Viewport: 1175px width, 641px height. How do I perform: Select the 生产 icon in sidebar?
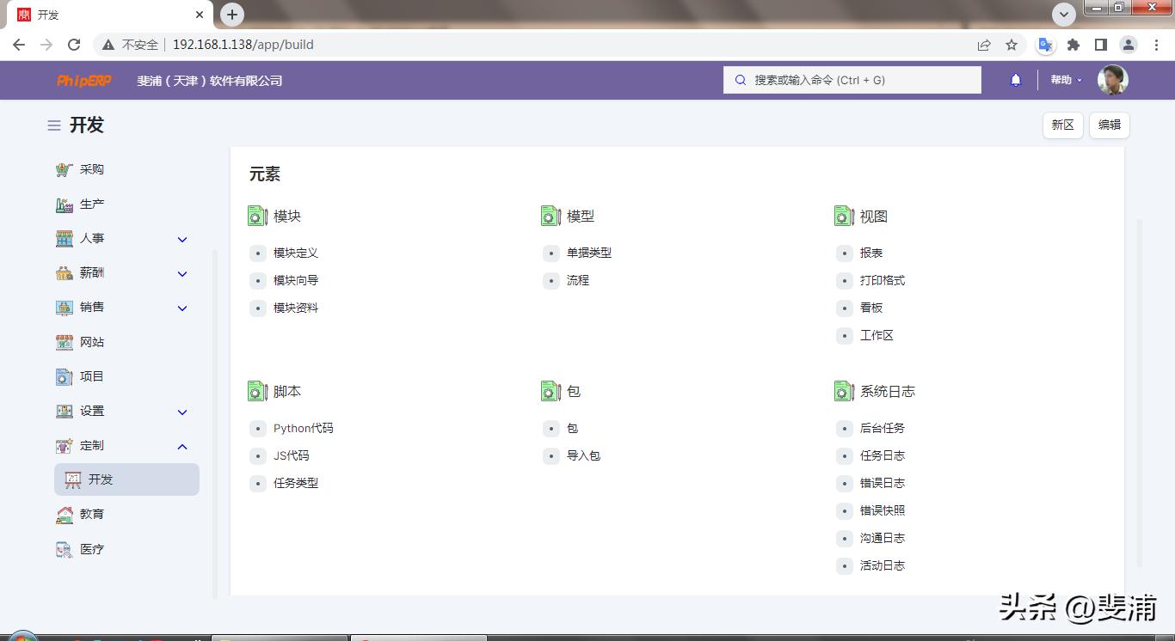pyautogui.click(x=91, y=204)
